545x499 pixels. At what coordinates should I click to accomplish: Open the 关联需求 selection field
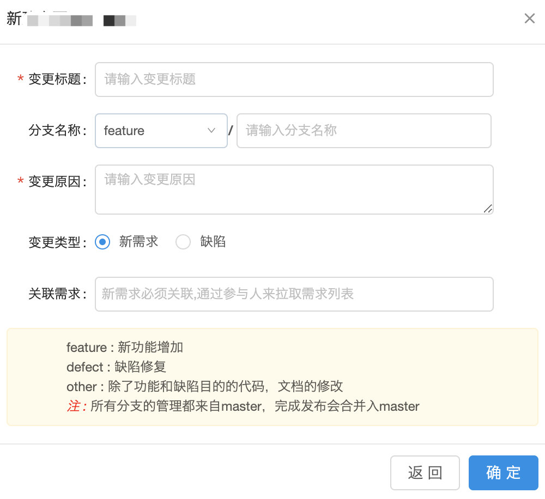click(294, 294)
